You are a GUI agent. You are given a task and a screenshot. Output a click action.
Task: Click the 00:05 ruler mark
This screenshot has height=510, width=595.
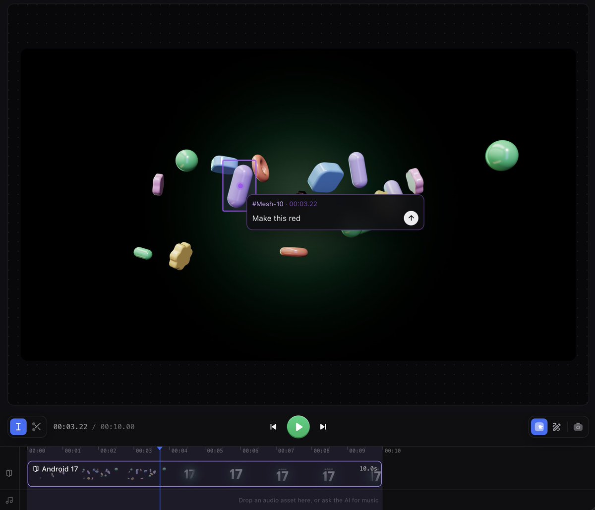click(215, 451)
